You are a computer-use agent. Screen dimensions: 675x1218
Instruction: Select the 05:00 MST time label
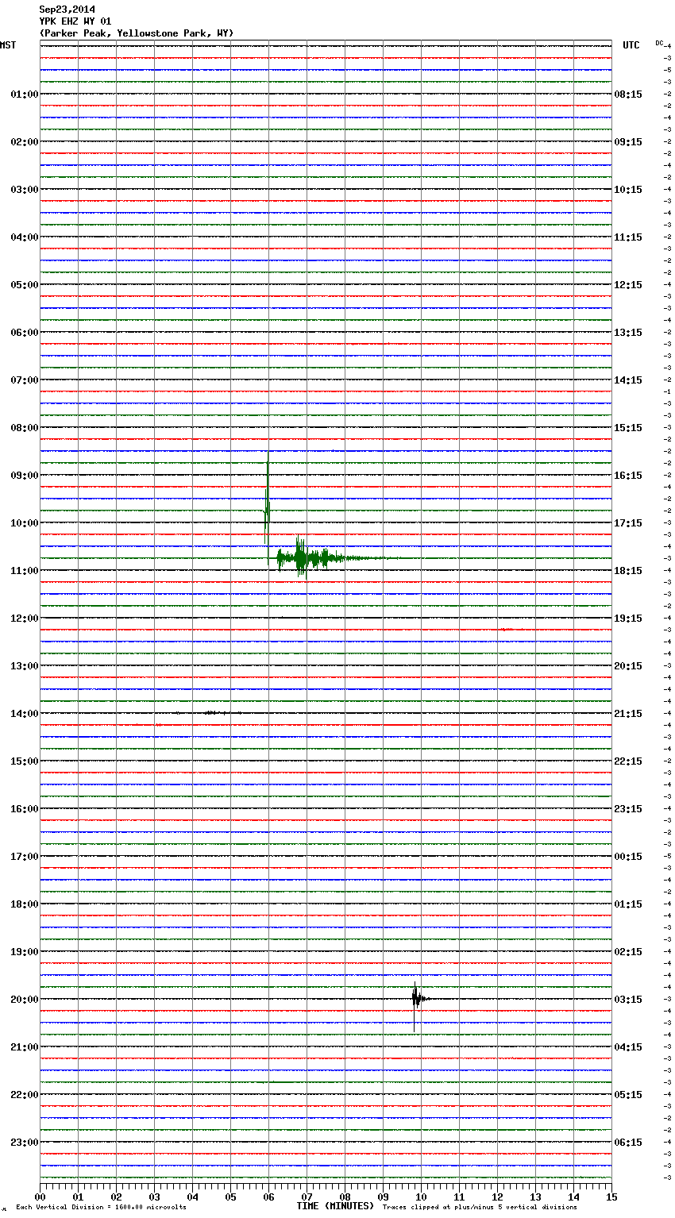coord(24,285)
